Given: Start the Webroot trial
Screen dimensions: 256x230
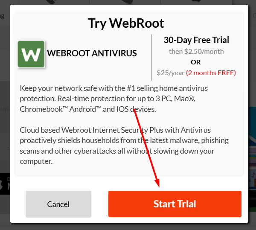Looking at the screenshot, I should point(175,204).
